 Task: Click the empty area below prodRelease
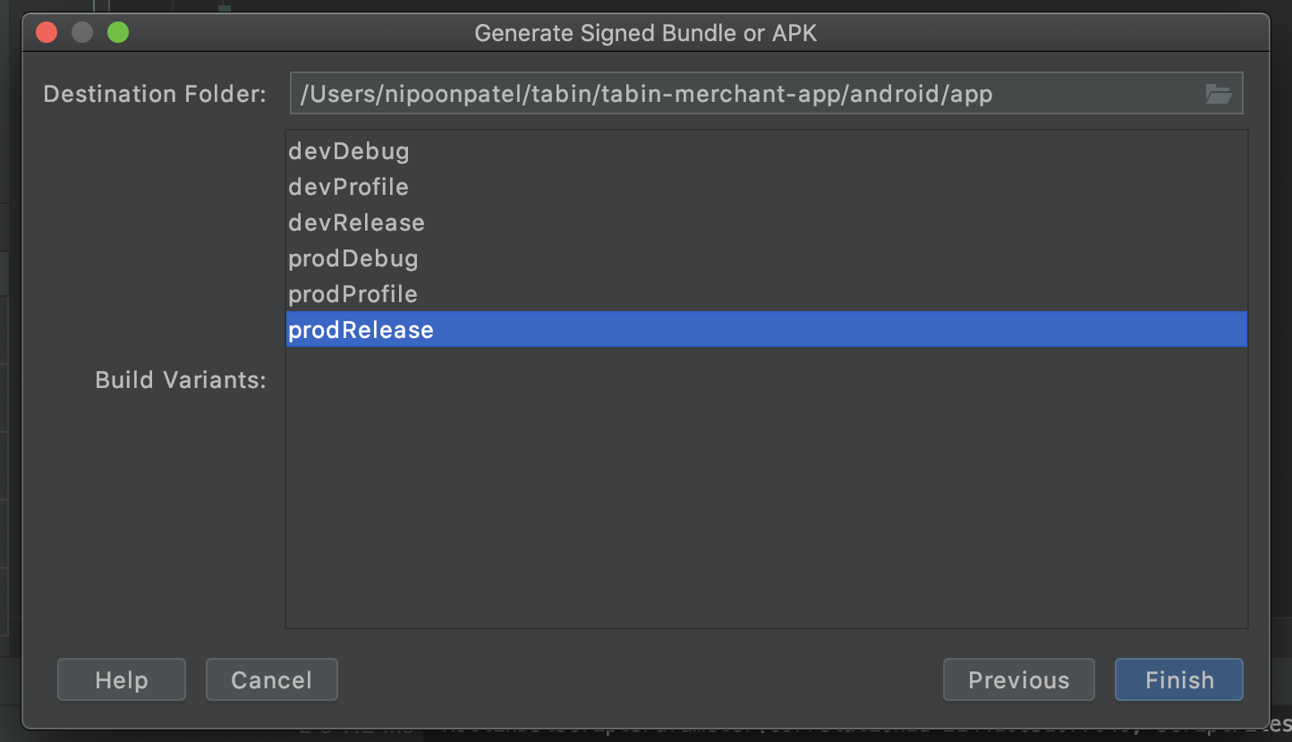pos(766,487)
